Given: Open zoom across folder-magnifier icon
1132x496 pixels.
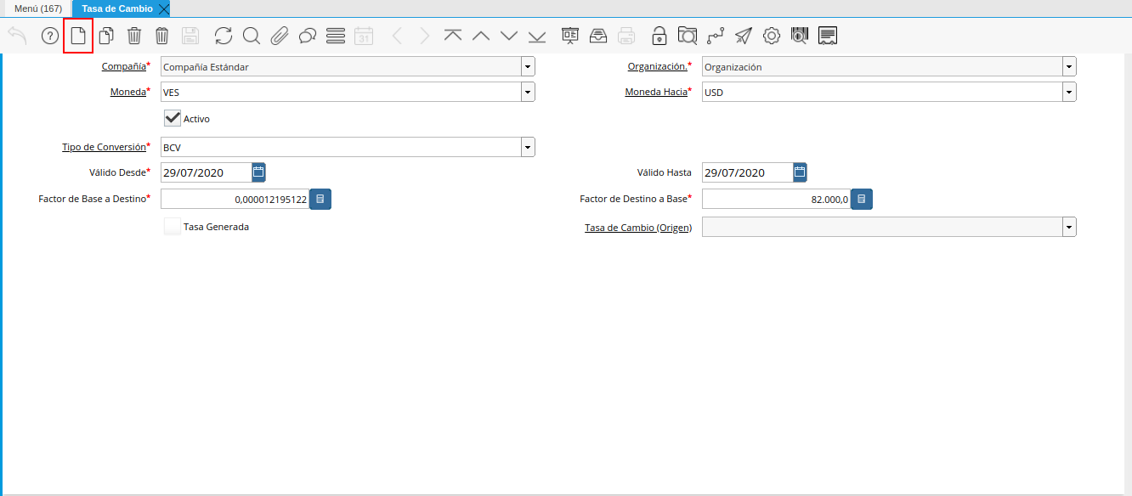Looking at the screenshot, I should pos(688,36).
